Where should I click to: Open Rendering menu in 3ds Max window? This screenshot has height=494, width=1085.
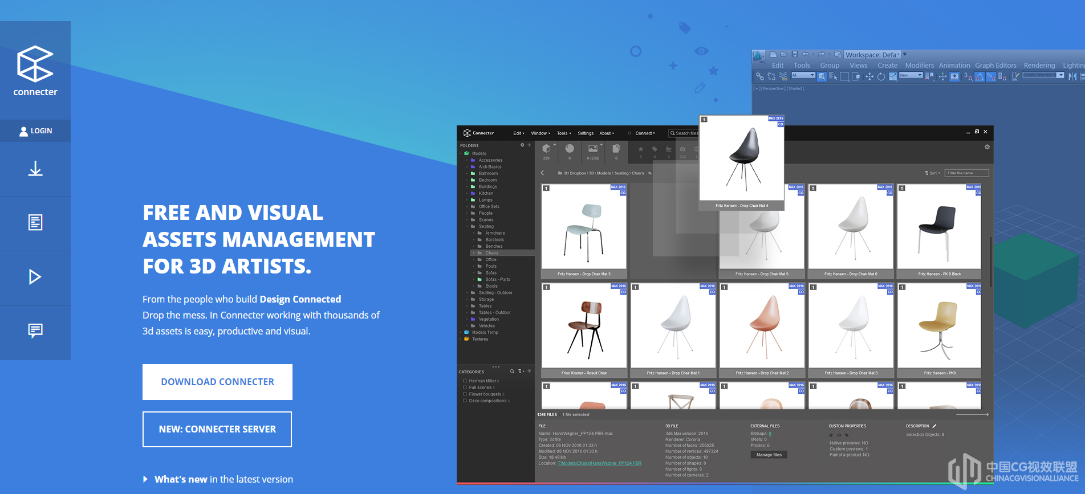coord(1039,66)
